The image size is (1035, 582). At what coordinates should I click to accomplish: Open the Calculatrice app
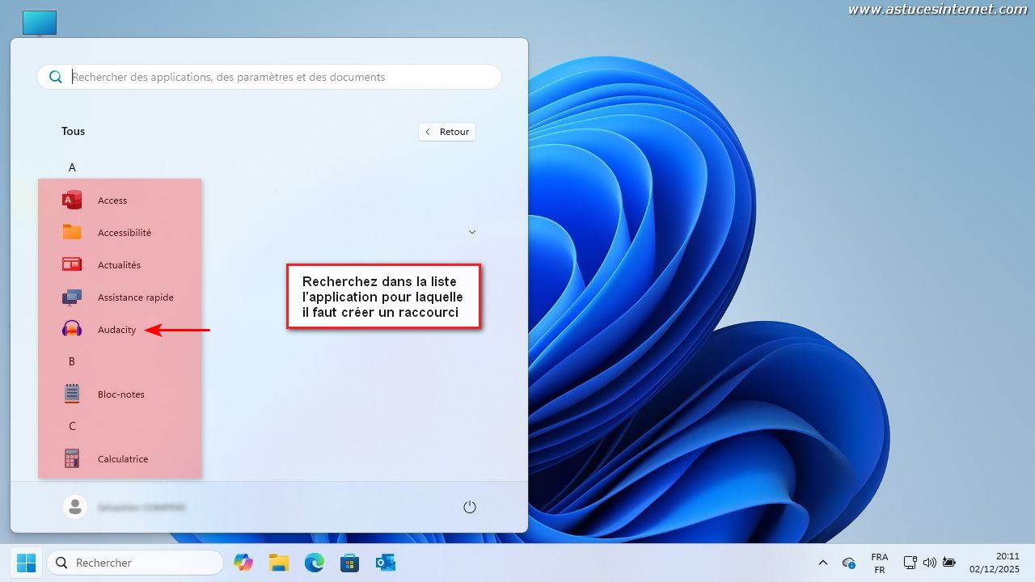[x=122, y=459]
